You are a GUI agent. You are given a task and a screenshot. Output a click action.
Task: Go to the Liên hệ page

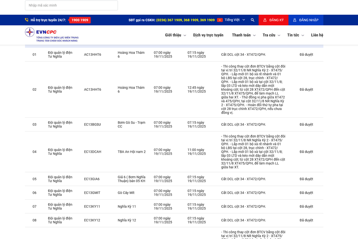click(317, 35)
